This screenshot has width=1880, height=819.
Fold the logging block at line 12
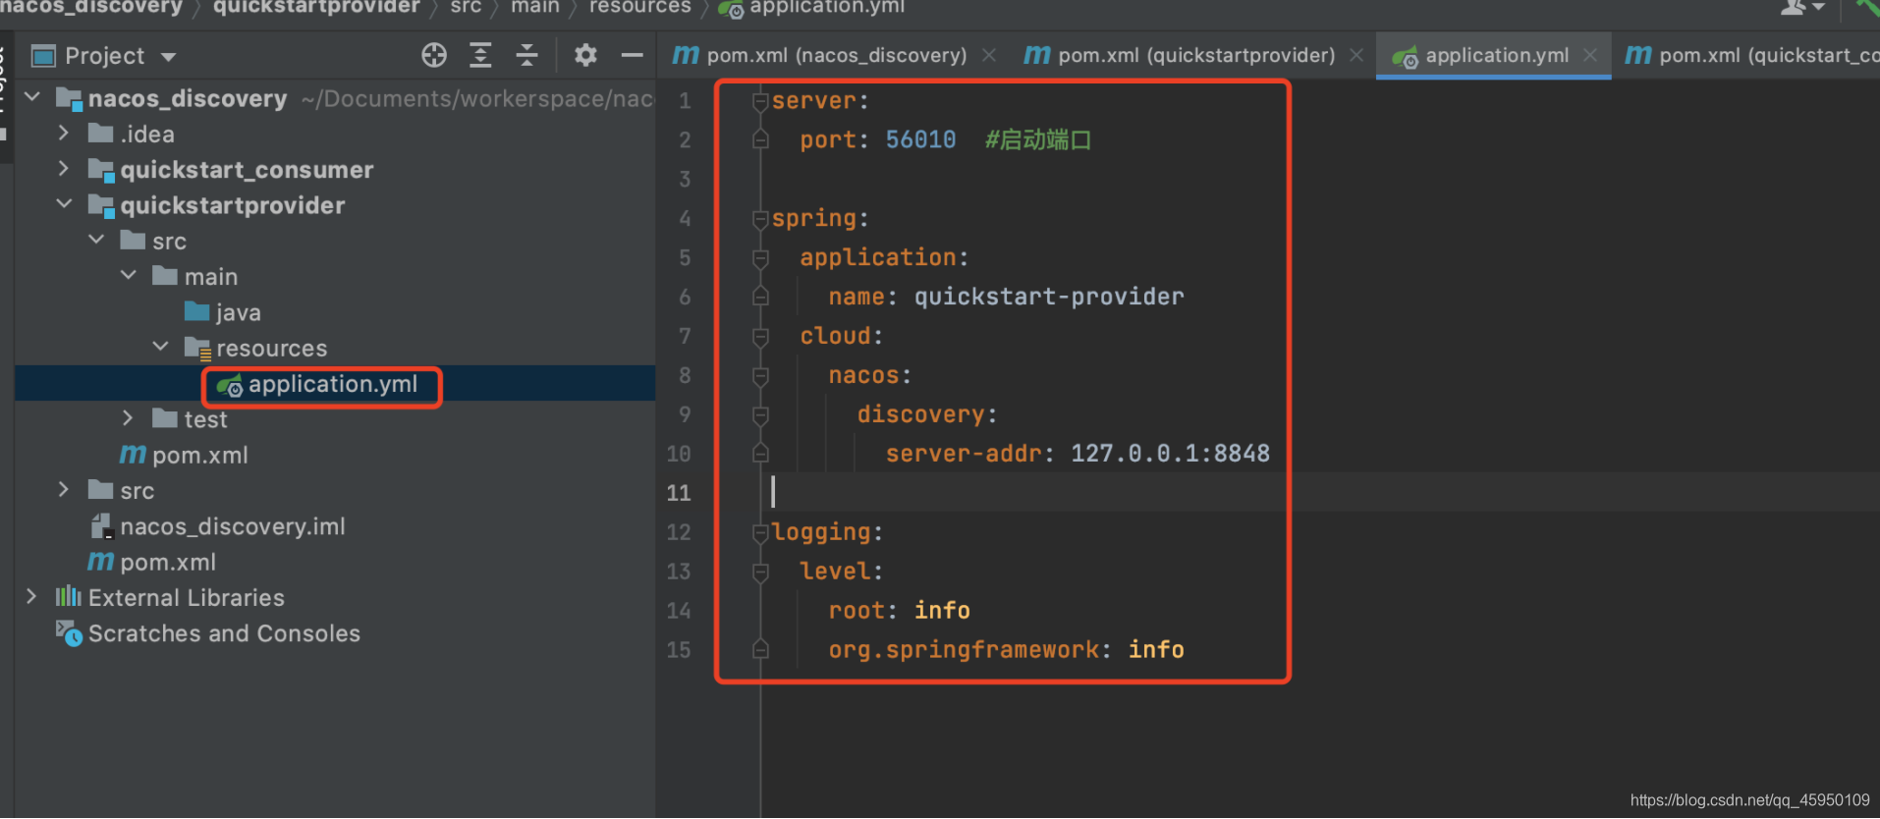(x=760, y=533)
